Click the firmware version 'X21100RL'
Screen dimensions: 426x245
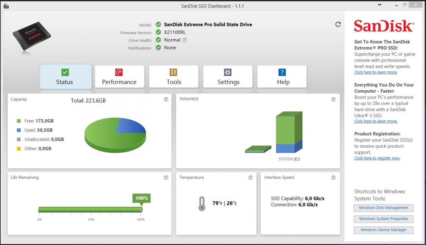pos(175,32)
